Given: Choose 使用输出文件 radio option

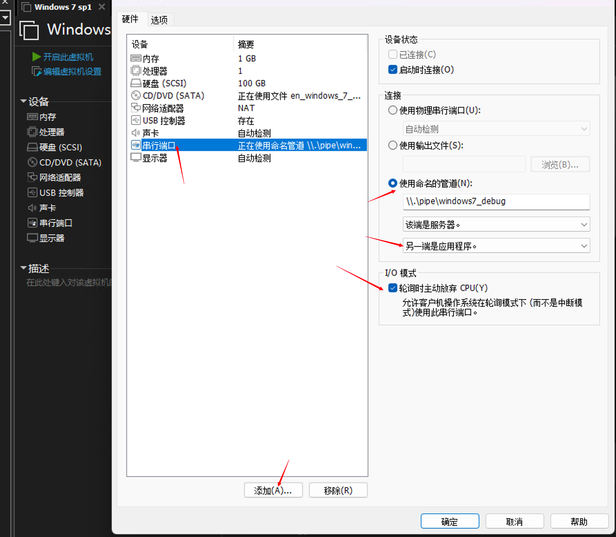Looking at the screenshot, I should [x=393, y=145].
